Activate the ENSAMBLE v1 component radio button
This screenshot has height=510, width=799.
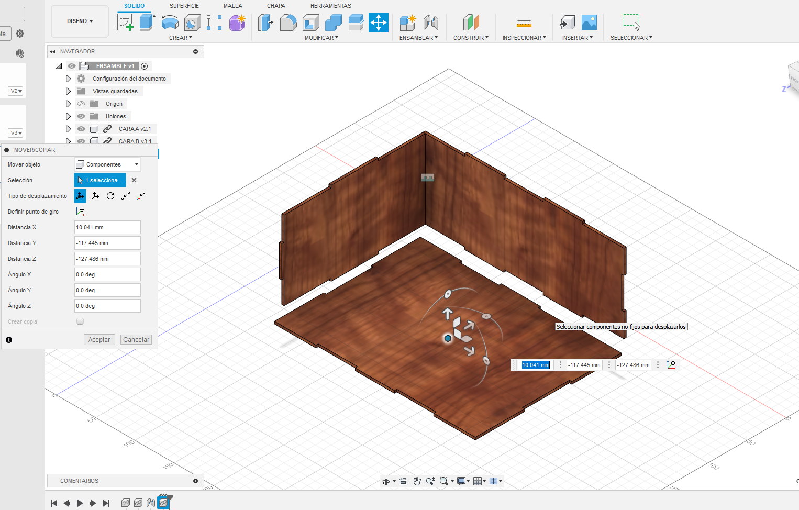(x=145, y=66)
